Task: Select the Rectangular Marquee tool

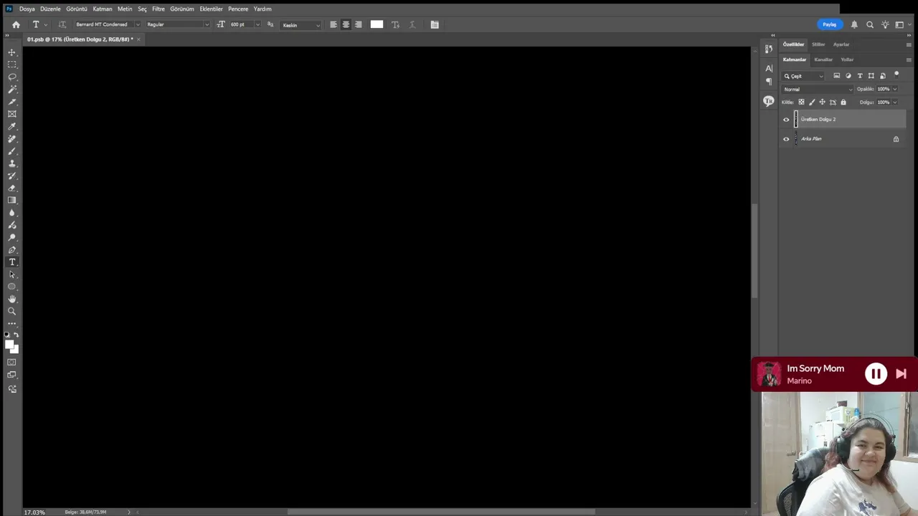Action: [12, 64]
